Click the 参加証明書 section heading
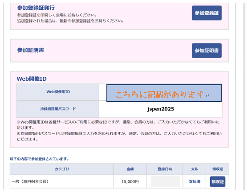Screen dimensions: 248x196 coord(31,50)
